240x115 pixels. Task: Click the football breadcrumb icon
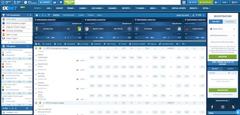click(43, 15)
